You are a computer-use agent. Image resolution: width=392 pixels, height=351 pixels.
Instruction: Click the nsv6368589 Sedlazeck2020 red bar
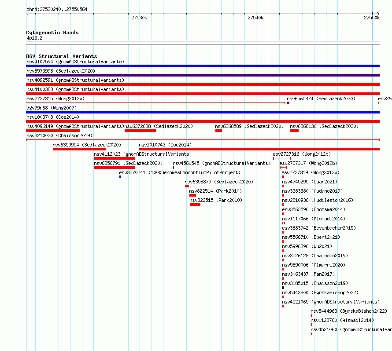coord(219,131)
